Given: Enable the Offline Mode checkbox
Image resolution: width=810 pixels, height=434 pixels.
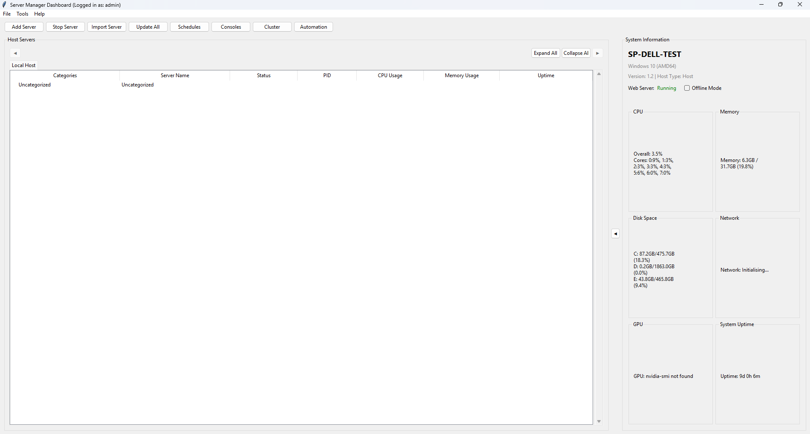Looking at the screenshot, I should coord(687,88).
